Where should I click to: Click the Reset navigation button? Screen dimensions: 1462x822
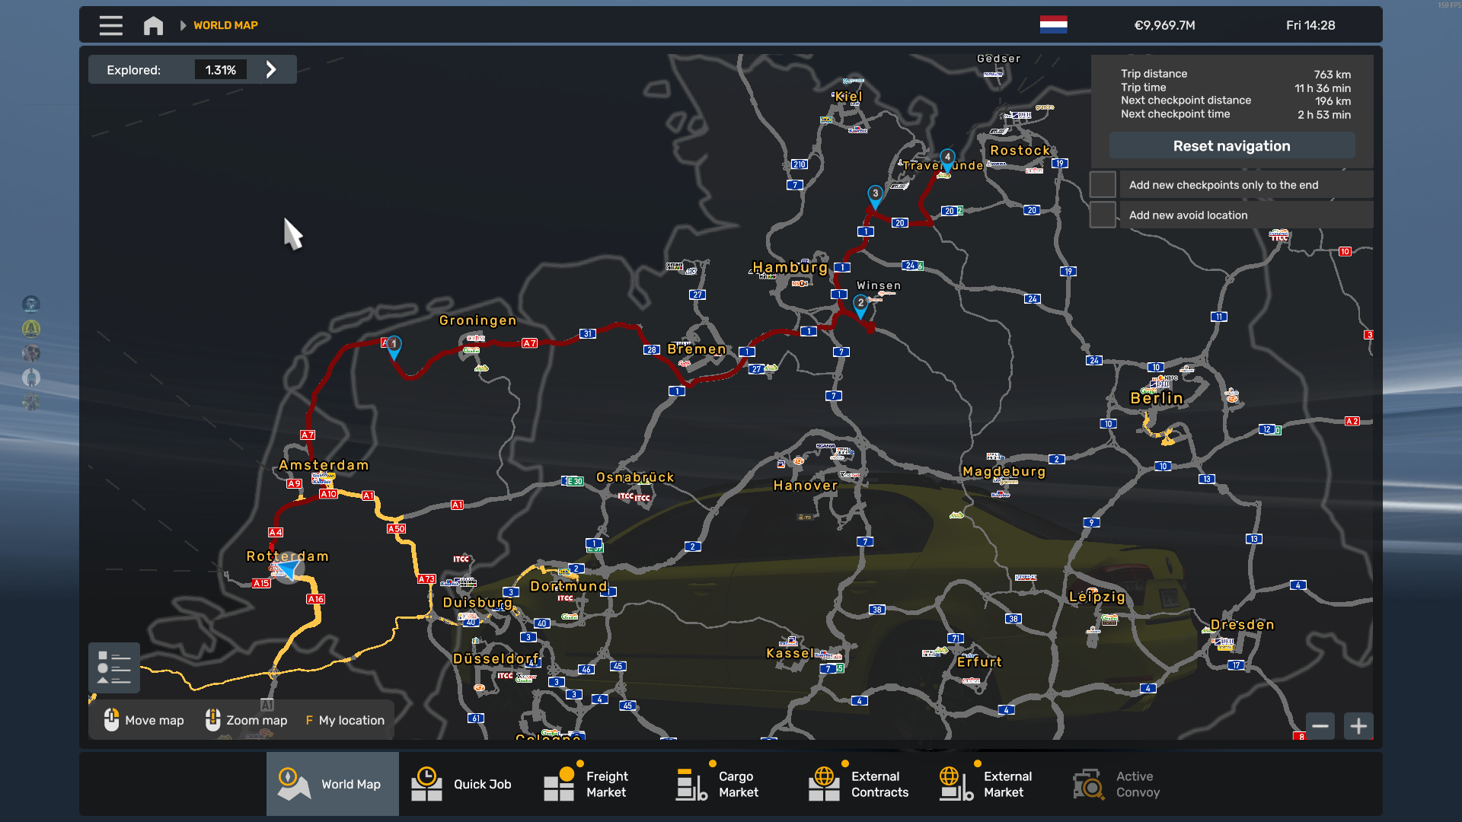1231,145
